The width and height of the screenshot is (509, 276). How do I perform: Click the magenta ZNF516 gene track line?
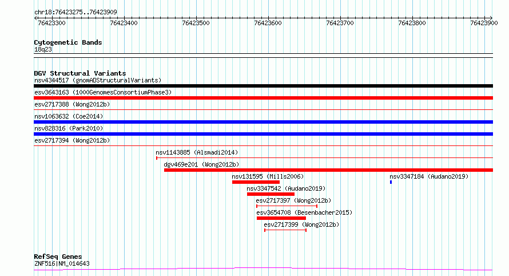[263, 269]
